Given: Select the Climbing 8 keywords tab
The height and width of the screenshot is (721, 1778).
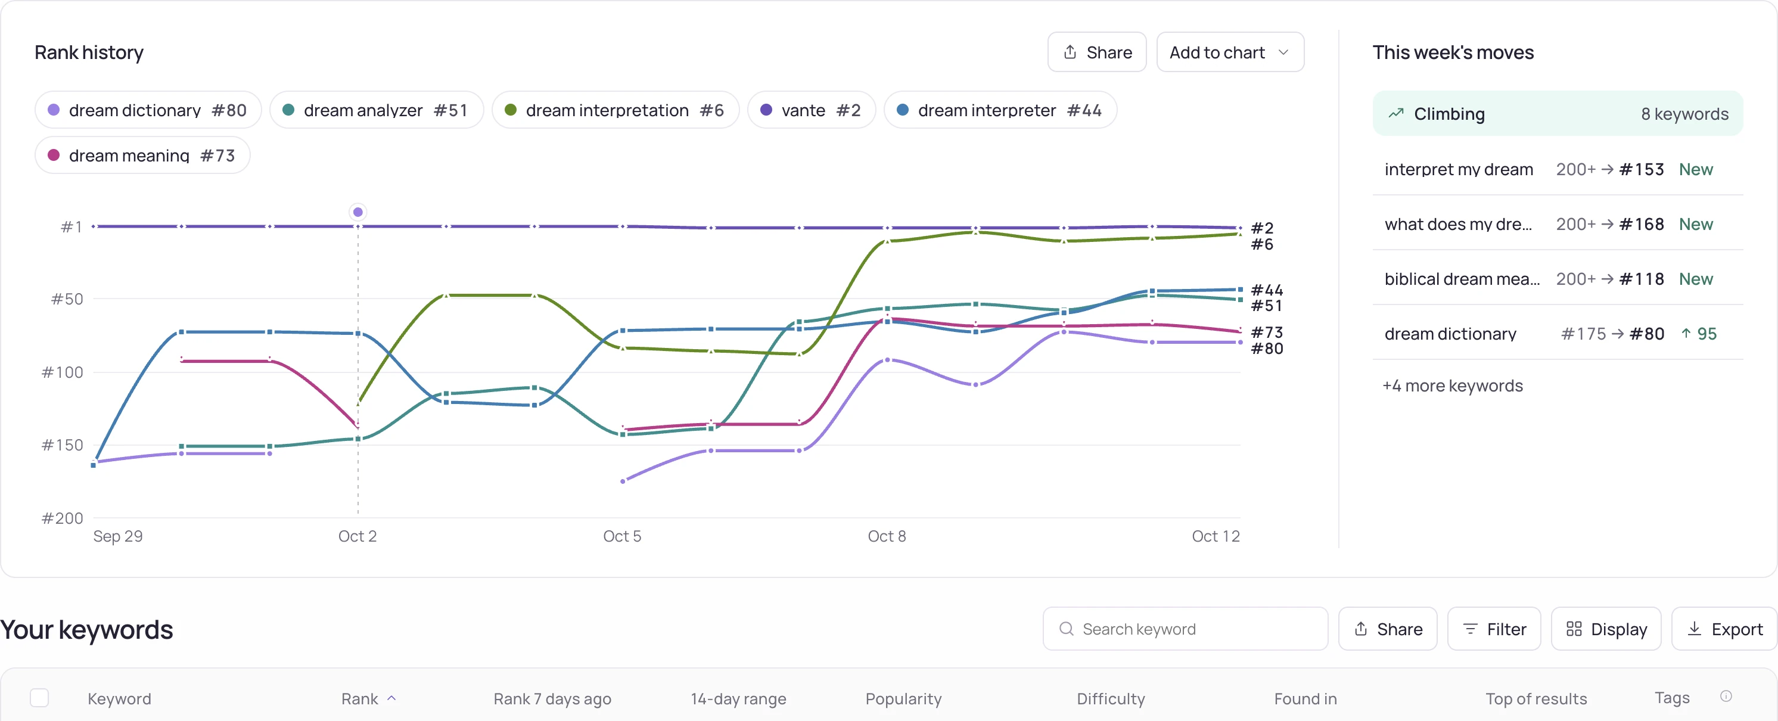Looking at the screenshot, I should (1557, 114).
